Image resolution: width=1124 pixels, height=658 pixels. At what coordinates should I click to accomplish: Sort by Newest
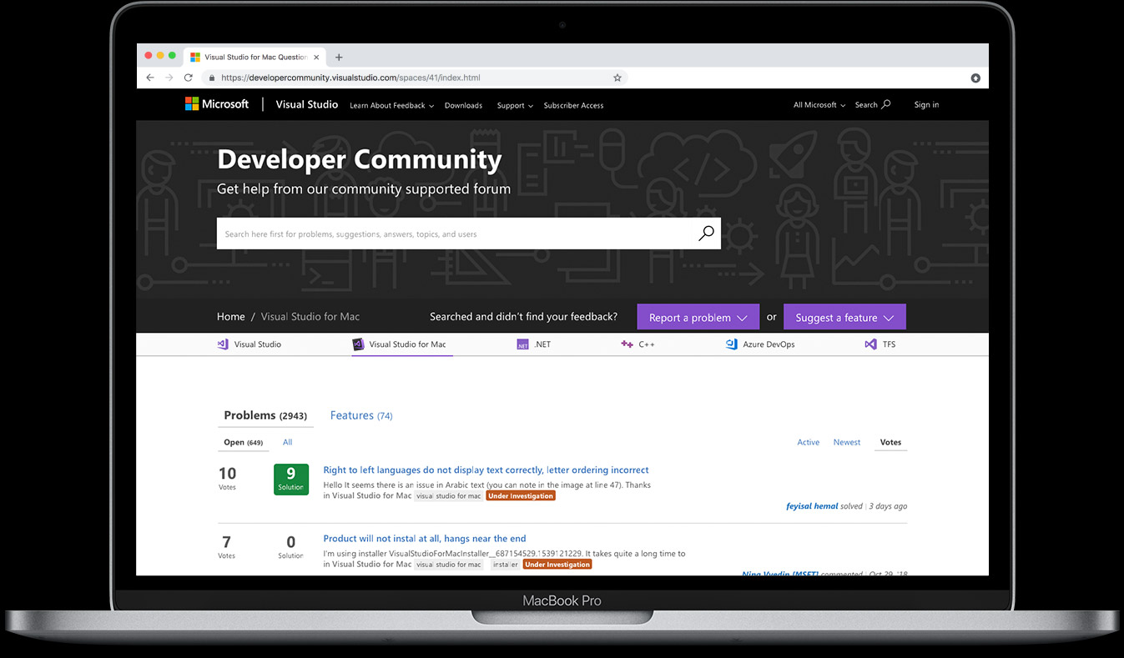(846, 442)
